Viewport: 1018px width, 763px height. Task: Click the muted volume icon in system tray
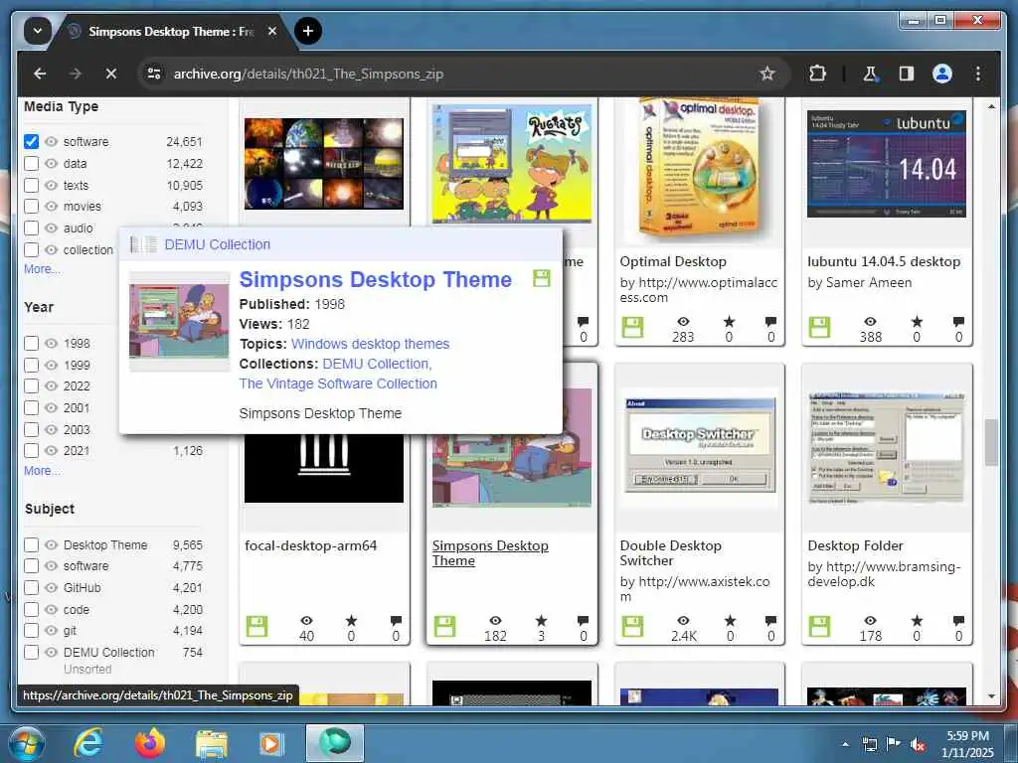coord(918,745)
